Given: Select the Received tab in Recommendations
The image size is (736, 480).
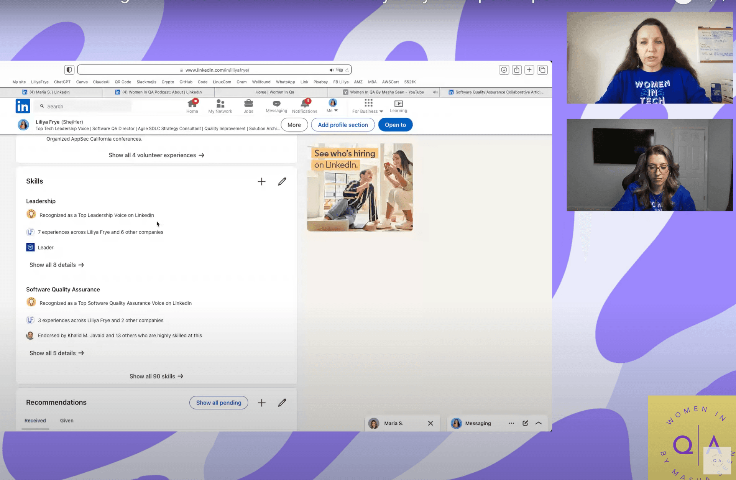Looking at the screenshot, I should point(35,421).
